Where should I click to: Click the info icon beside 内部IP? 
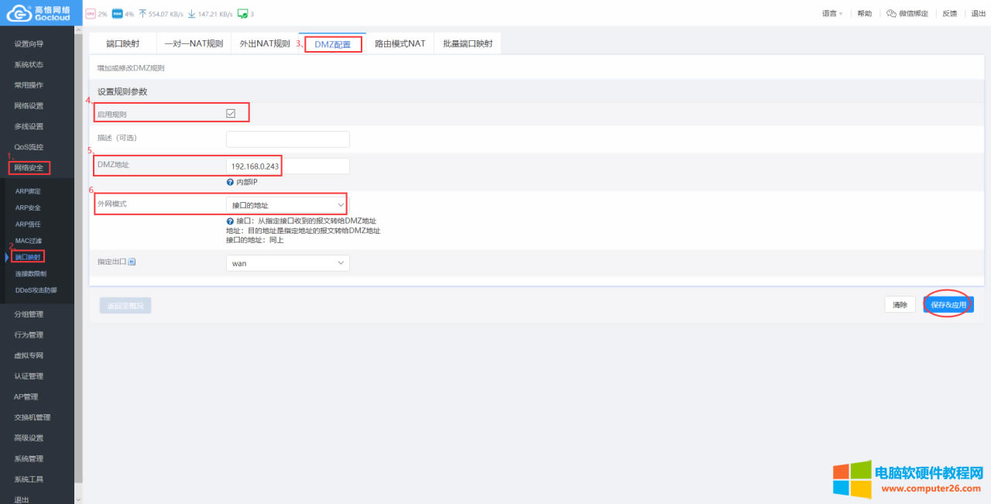point(230,181)
